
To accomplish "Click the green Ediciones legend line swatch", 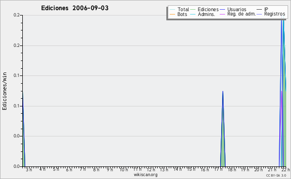I will point(193,10).
